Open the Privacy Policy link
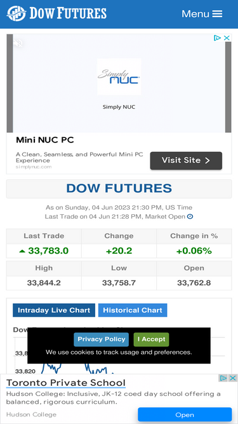 click(101, 339)
